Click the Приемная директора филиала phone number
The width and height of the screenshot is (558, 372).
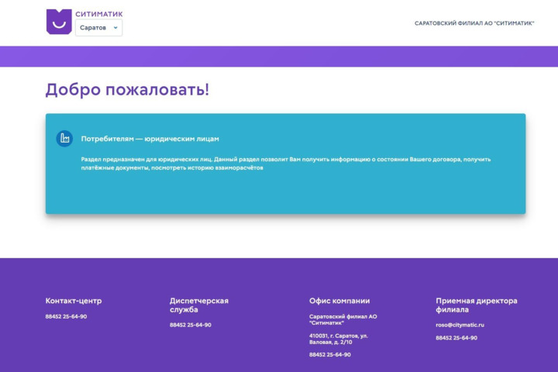pyautogui.click(x=456, y=338)
